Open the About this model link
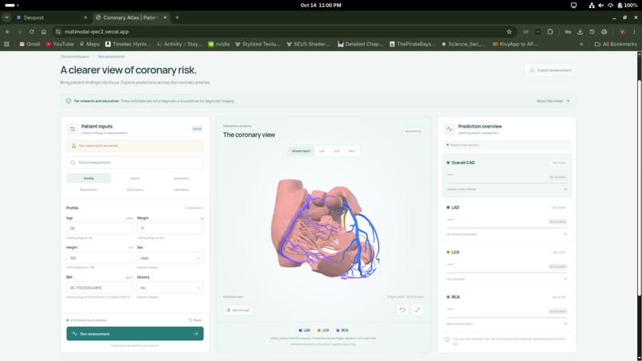642x361 pixels. [553, 101]
